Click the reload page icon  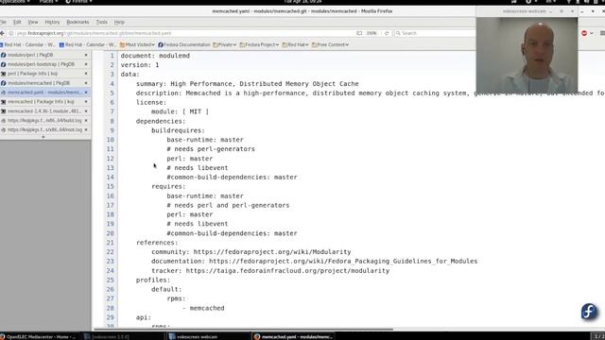pyautogui.click(x=387, y=33)
